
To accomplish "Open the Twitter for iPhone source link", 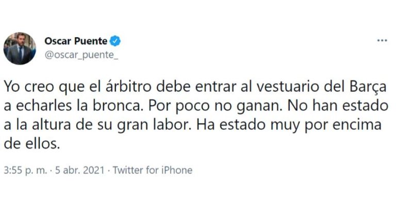I will (x=152, y=170).
